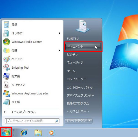The width and height of the screenshot is (138, 137).
Task: Click the 電卓 text label
Action: click(x=14, y=25)
